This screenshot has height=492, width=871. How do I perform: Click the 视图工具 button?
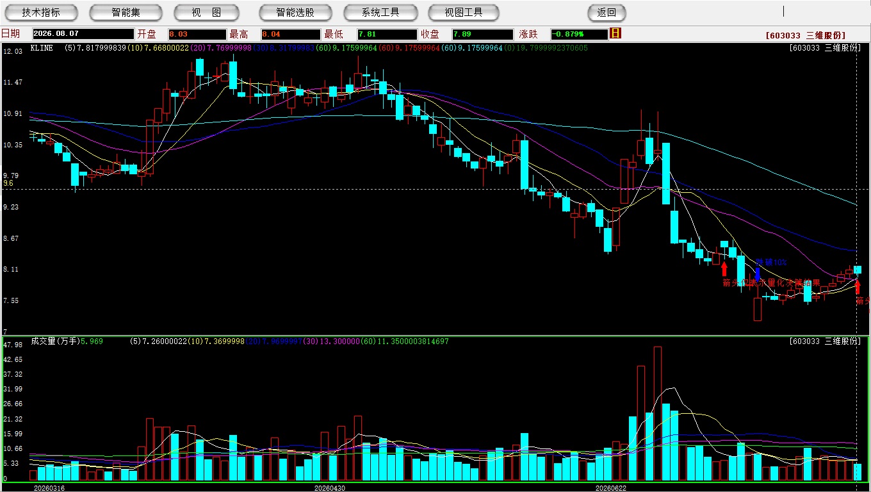[x=464, y=12]
